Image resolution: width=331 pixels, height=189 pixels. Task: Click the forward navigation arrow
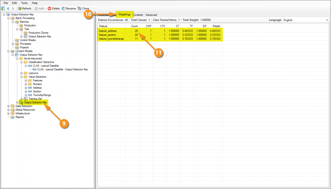tap(13, 9)
